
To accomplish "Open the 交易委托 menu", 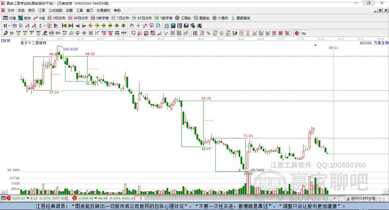I will tap(103, 10).
